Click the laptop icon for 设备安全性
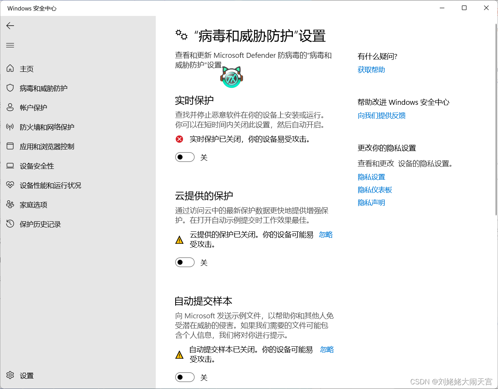The width and height of the screenshot is (498, 389). point(10,166)
